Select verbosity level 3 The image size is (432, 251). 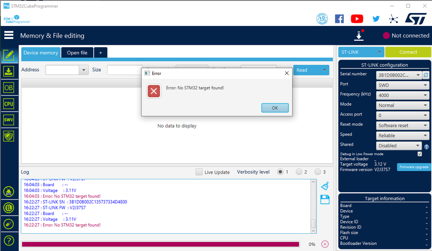(318, 172)
